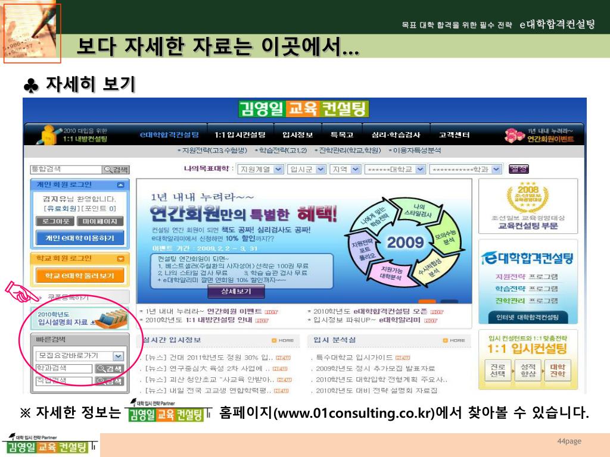
Task: Open 지원전략 프로그램 link
Action: [x=527, y=277]
